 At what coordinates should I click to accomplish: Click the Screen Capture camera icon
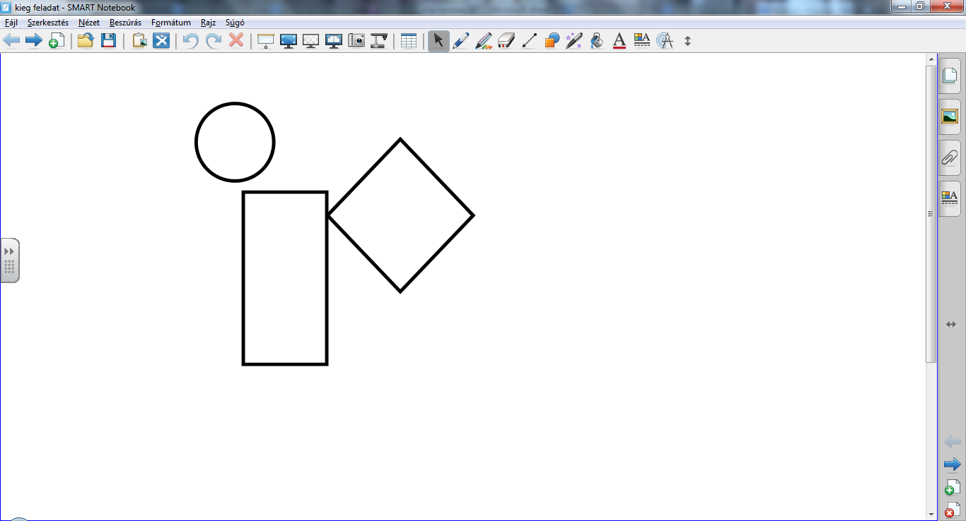(356, 41)
